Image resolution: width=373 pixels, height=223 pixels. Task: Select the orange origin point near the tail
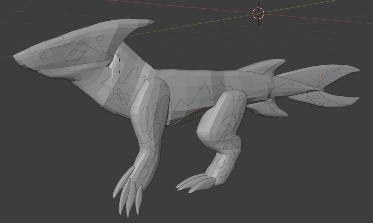click(320, 75)
